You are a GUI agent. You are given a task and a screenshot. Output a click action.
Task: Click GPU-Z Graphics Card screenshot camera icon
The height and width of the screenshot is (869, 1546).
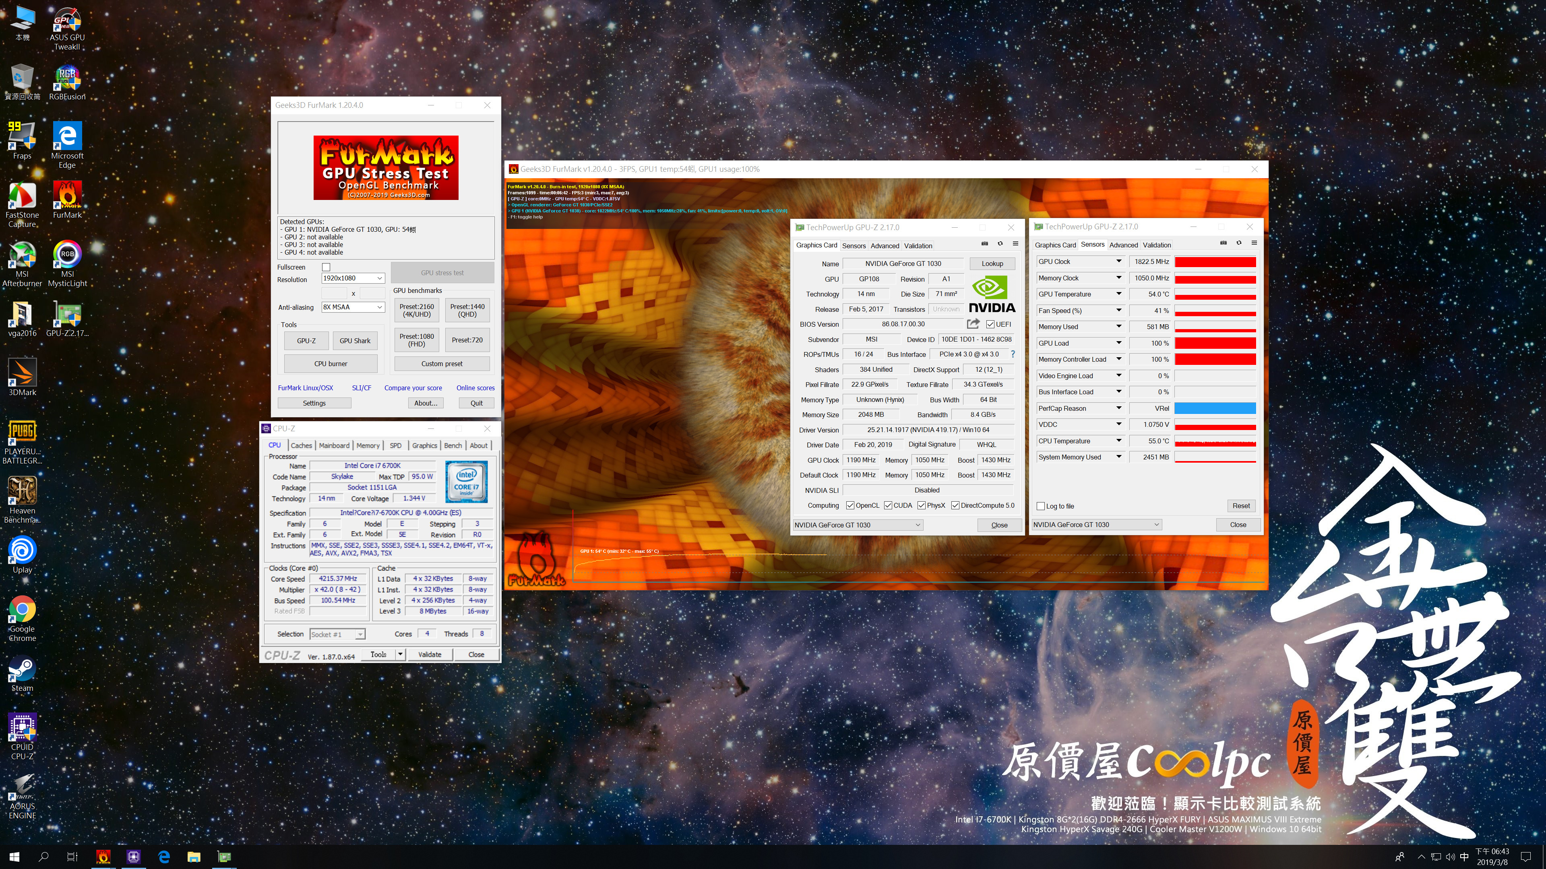click(984, 243)
